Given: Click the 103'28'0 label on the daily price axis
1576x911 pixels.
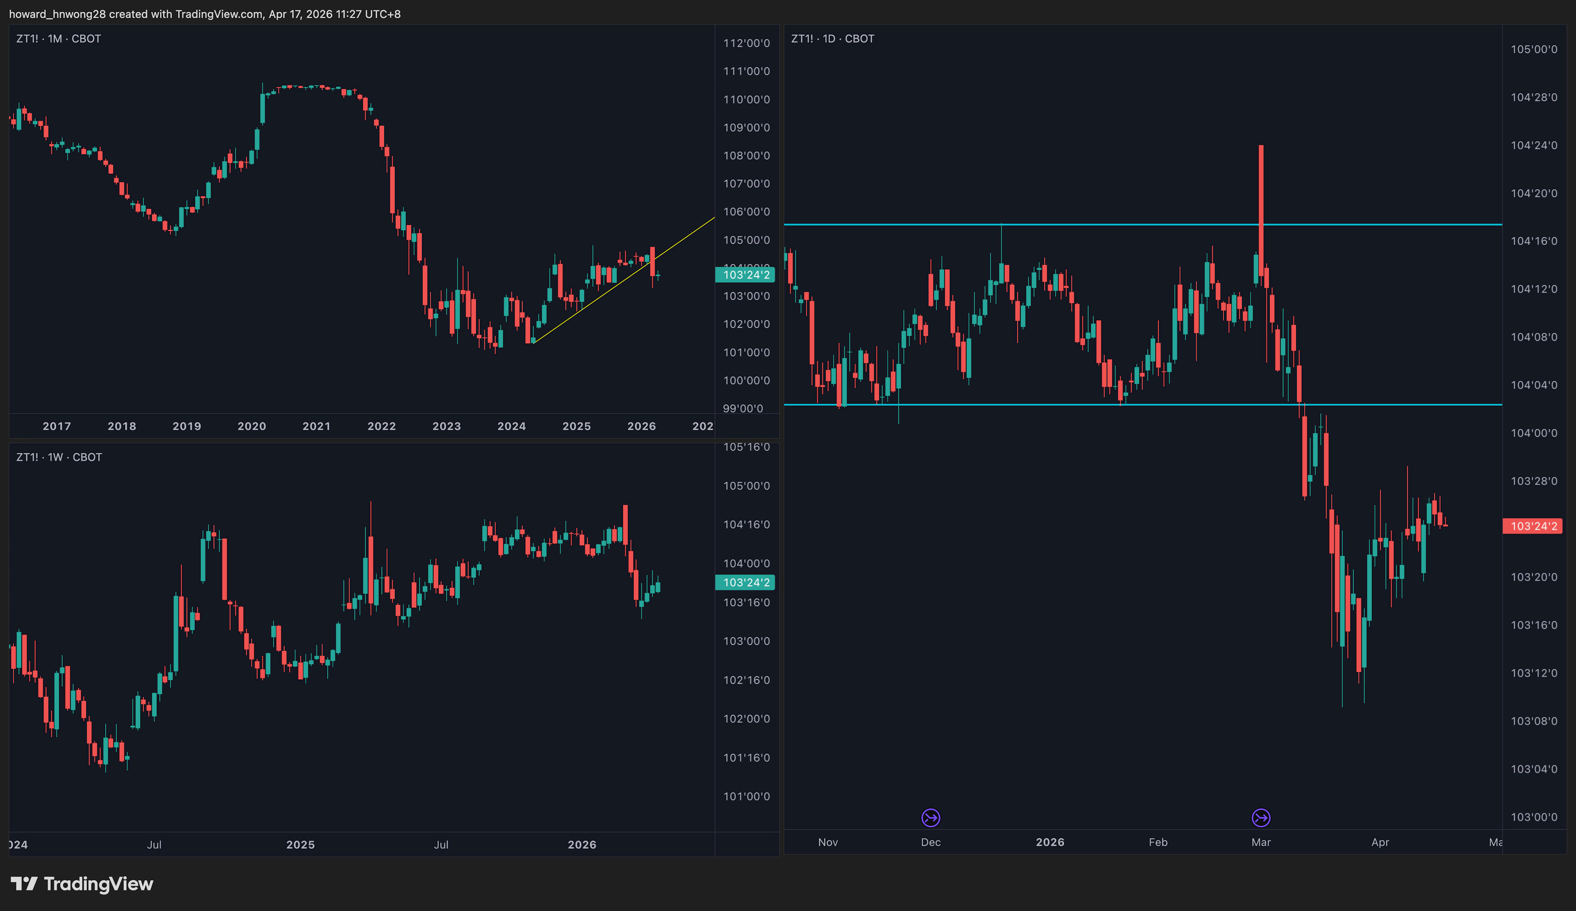Looking at the screenshot, I should click(x=1534, y=481).
